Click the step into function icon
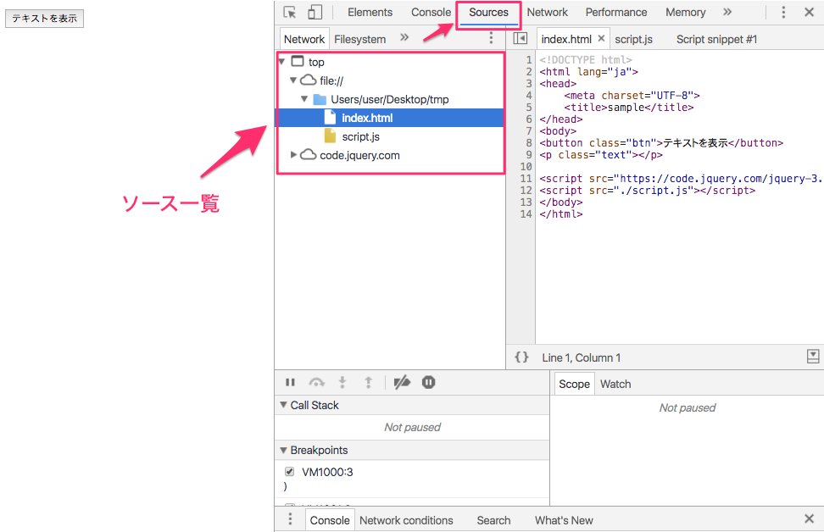The height and width of the screenshot is (532, 824). [x=342, y=382]
